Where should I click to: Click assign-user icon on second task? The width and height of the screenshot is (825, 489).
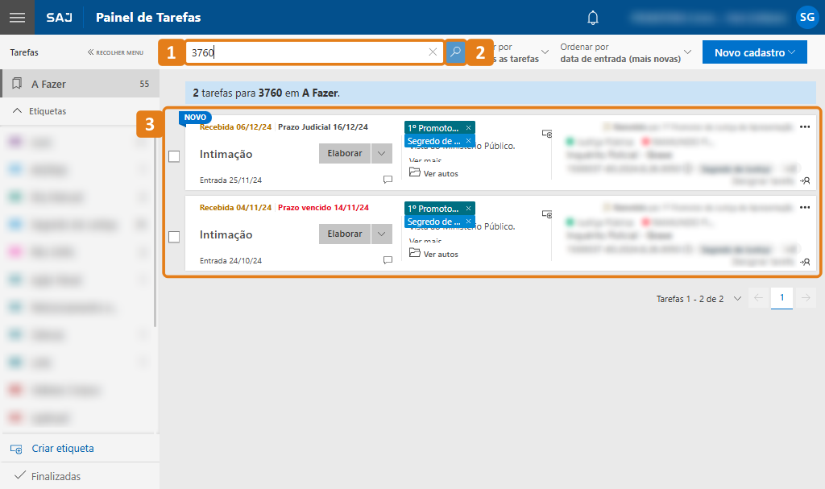[805, 262]
